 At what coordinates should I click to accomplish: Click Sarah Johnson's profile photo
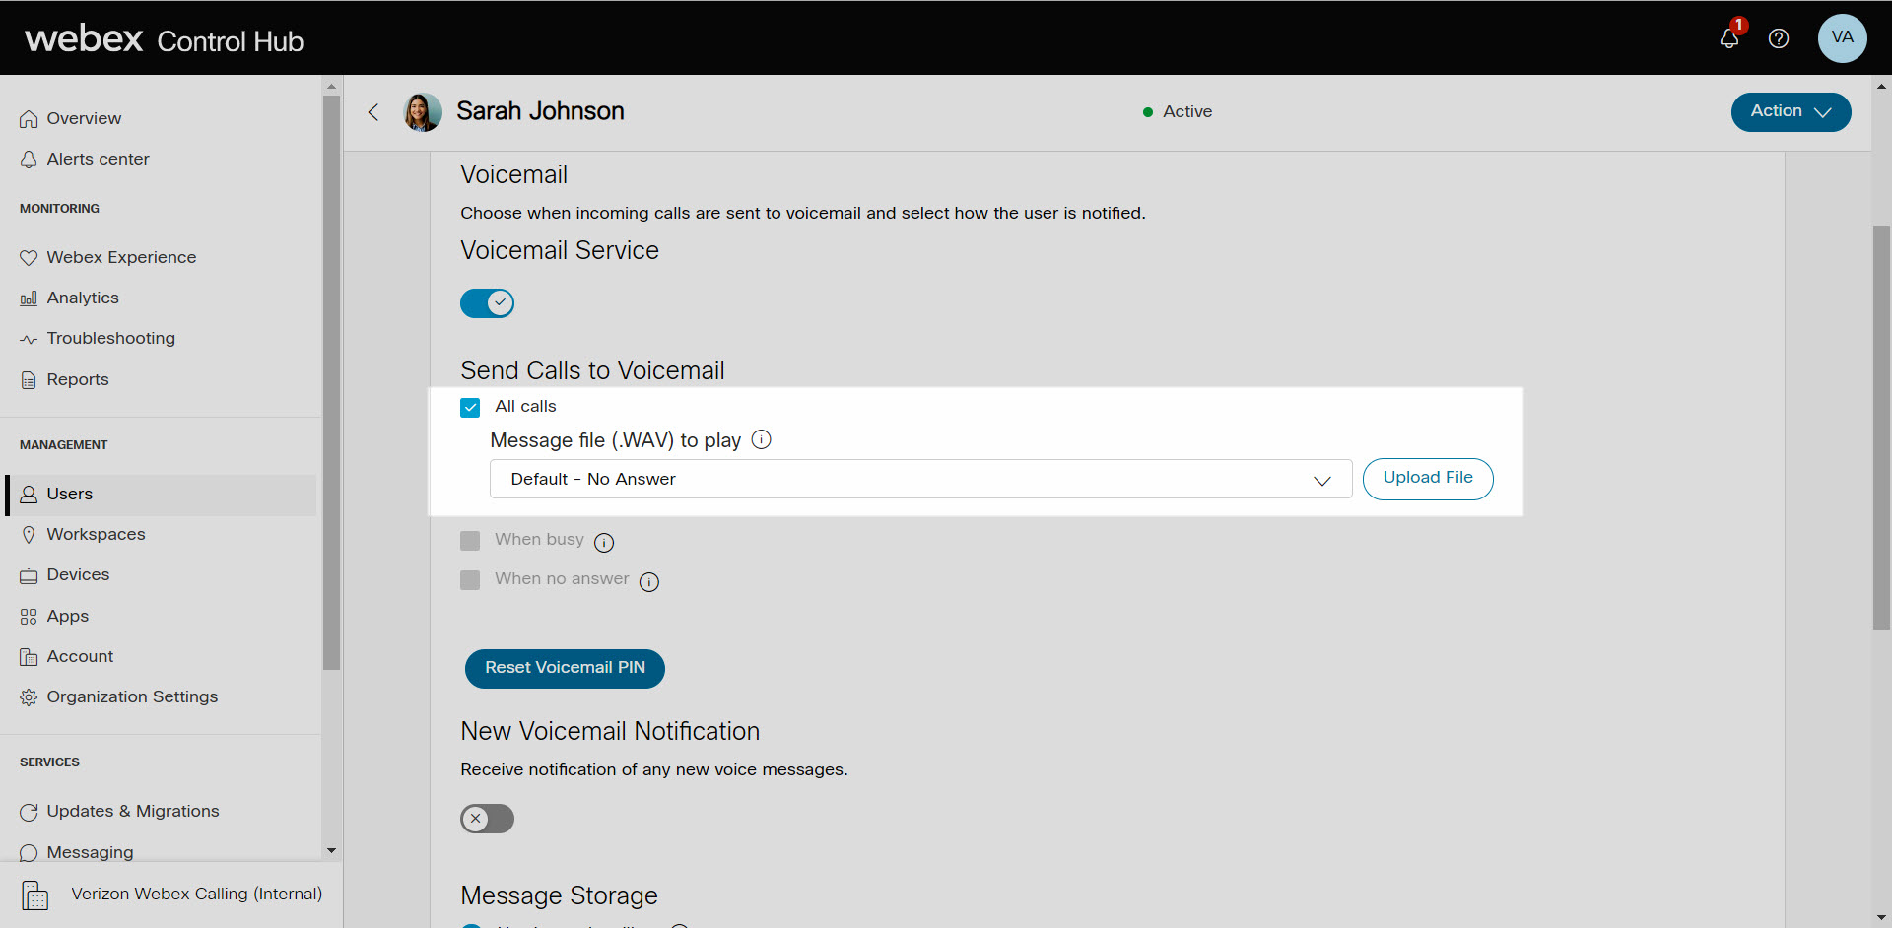tap(423, 112)
